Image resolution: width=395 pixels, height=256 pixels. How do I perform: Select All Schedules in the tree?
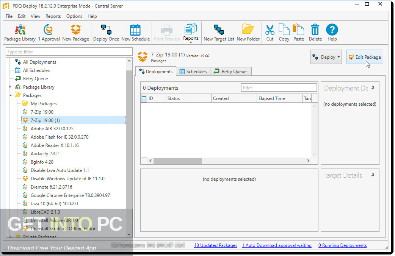tap(36, 70)
